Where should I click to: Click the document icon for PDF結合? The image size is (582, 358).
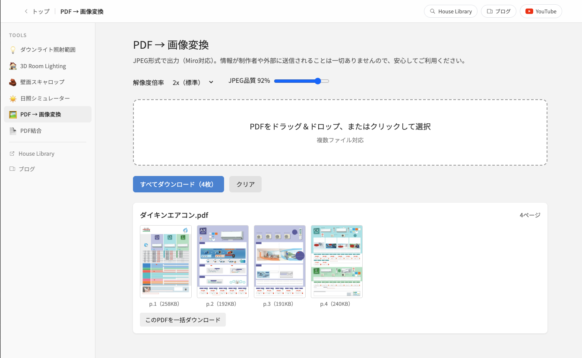(13, 131)
